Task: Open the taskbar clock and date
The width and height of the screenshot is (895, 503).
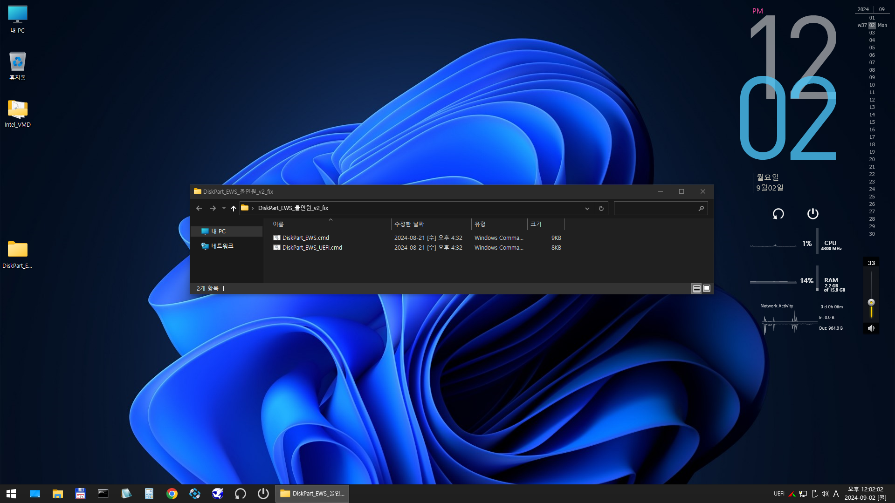Action: pos(866,494)
